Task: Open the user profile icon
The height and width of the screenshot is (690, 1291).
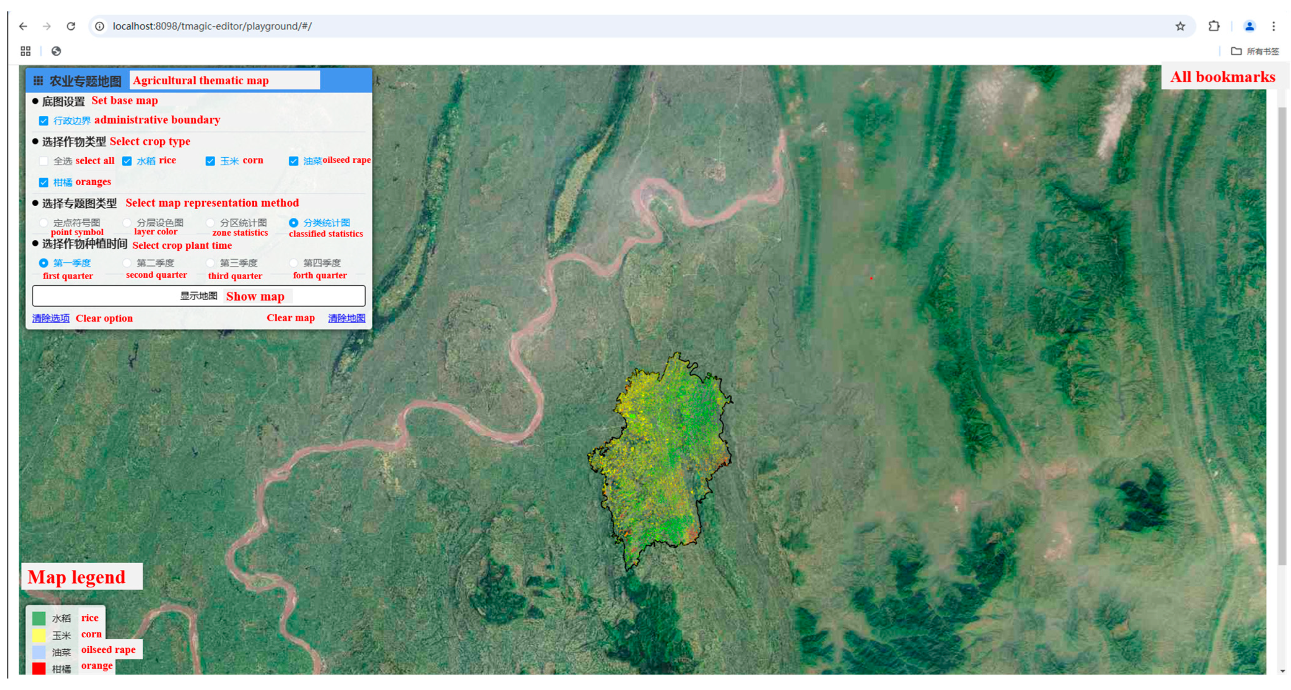Action: 1249,26
